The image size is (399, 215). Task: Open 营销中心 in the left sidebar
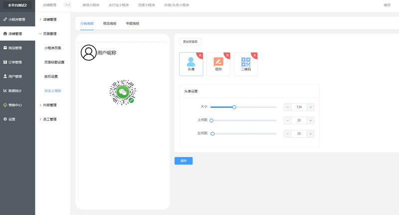click(15, 105)
